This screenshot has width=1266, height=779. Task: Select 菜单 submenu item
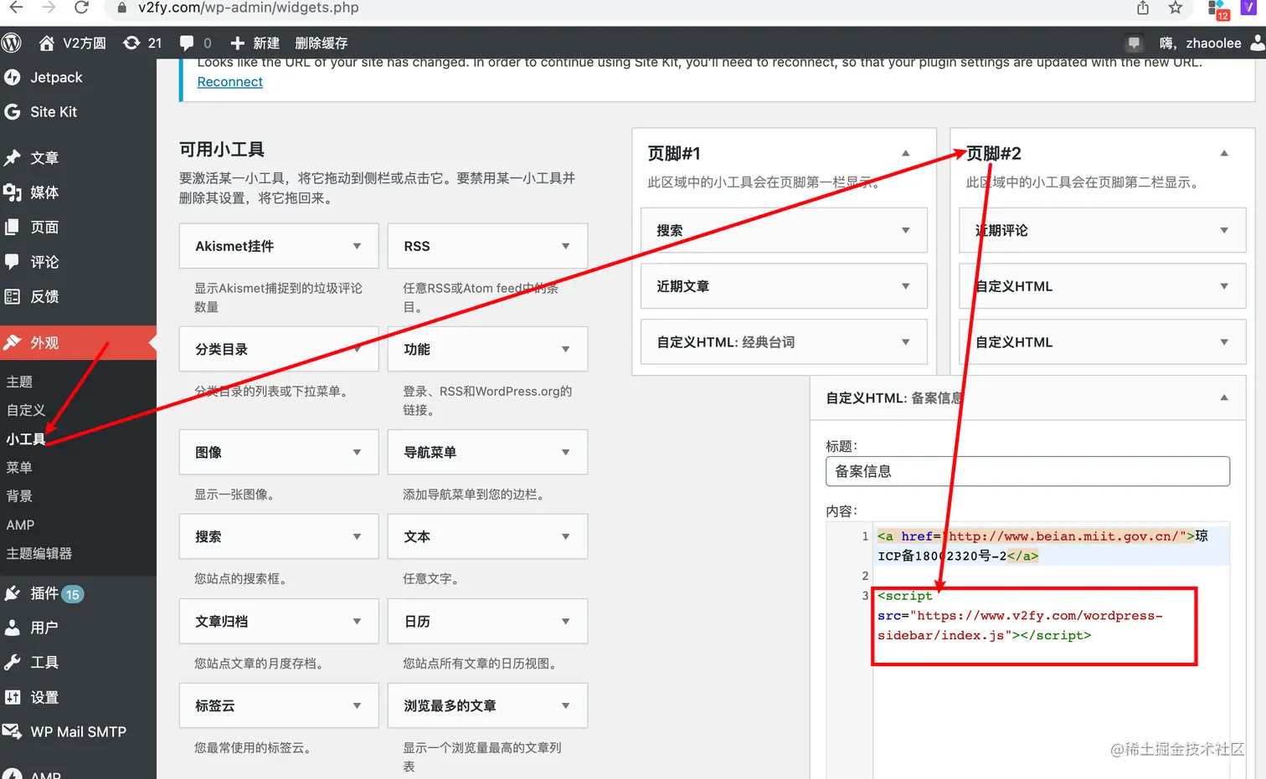coord(19,468)
